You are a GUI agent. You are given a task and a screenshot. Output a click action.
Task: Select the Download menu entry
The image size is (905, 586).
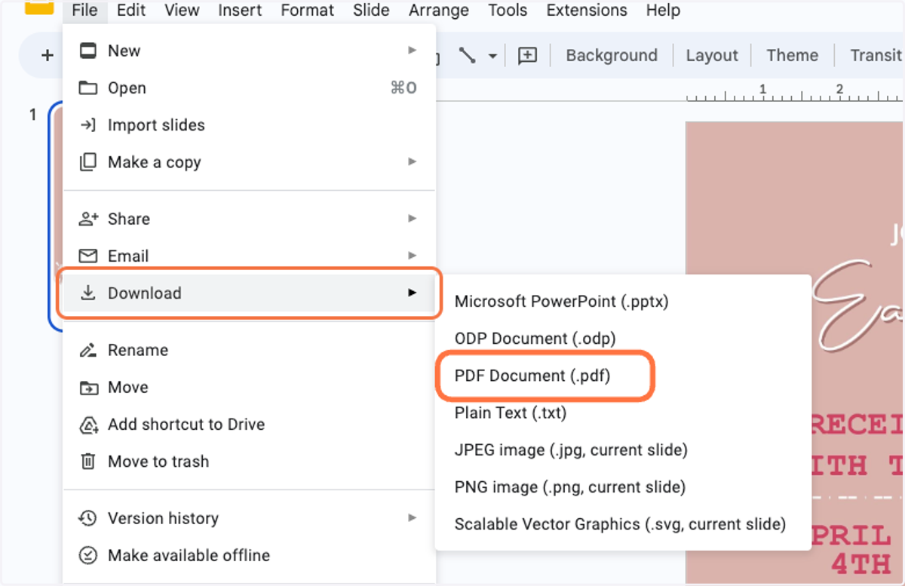[249, 293]
